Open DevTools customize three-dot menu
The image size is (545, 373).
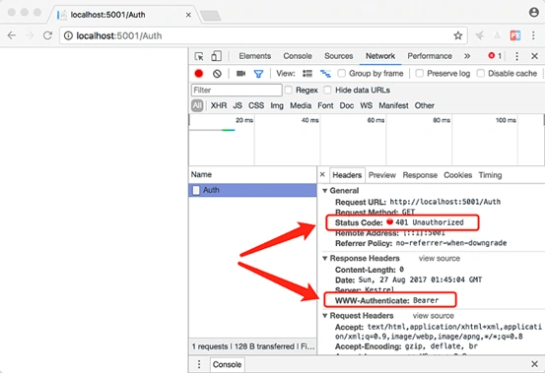(x=516, y=56)
